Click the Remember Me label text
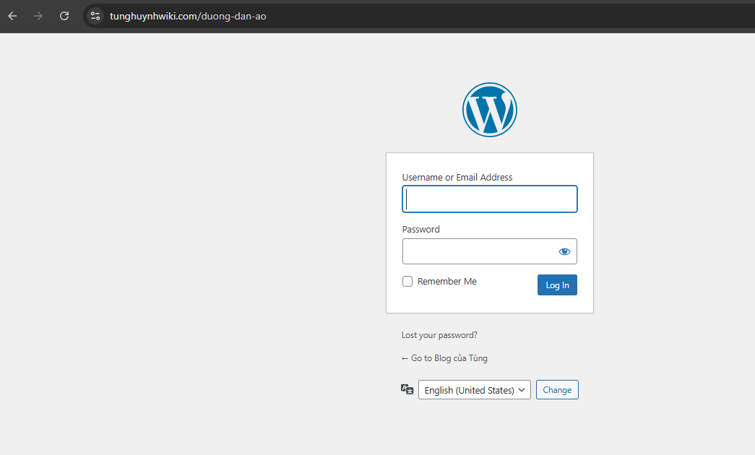755x455 pixels. pyautogui.click(x=446, y=282)
